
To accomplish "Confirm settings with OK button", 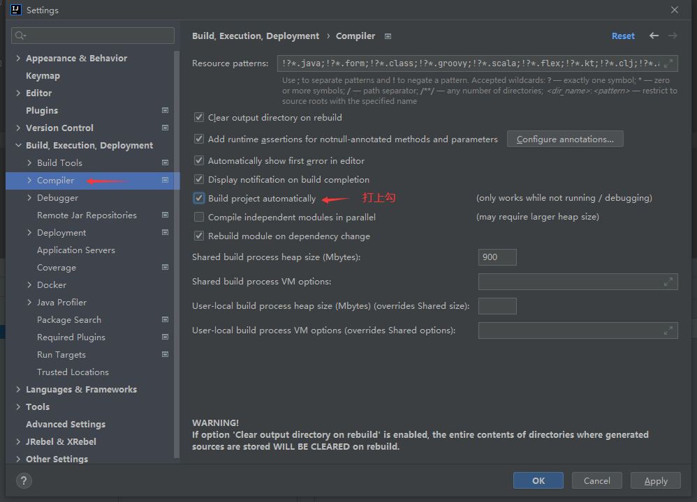I will coord(538,480).
